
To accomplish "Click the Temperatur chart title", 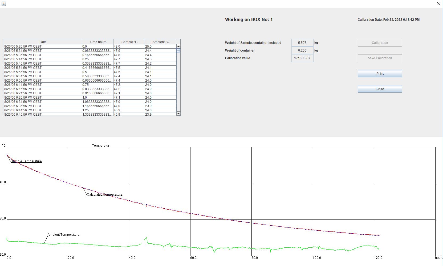I will pyautogui.click(x=101, y=146).
